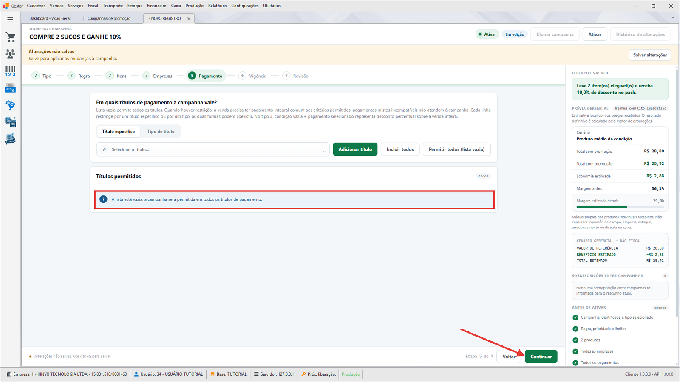Screen dimensions: 680x382
Task: Click the search icon in título field
Action: tap(105, 149)
